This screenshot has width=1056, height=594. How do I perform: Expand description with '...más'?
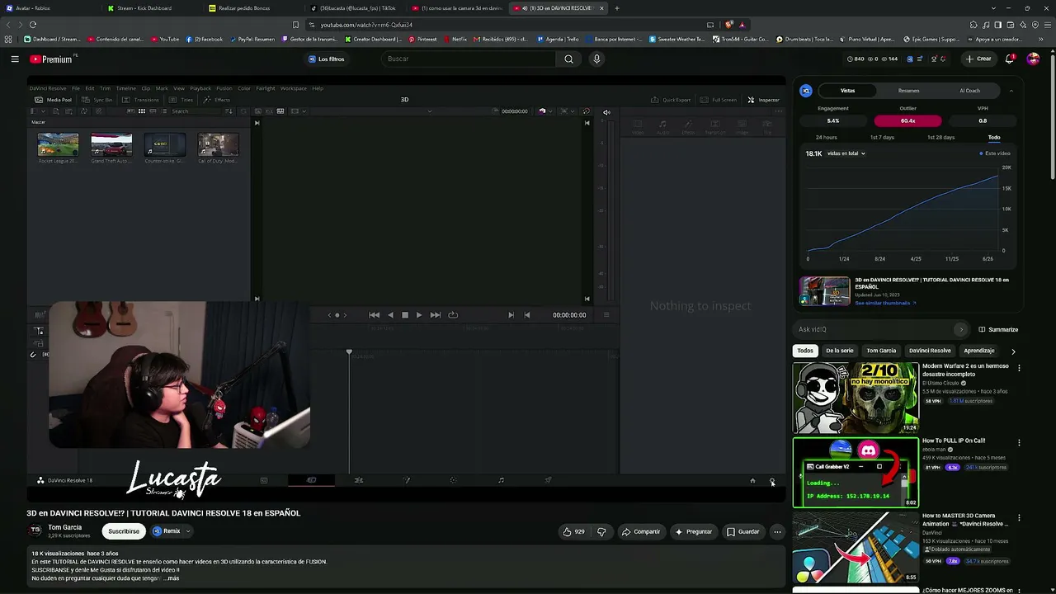172,578
